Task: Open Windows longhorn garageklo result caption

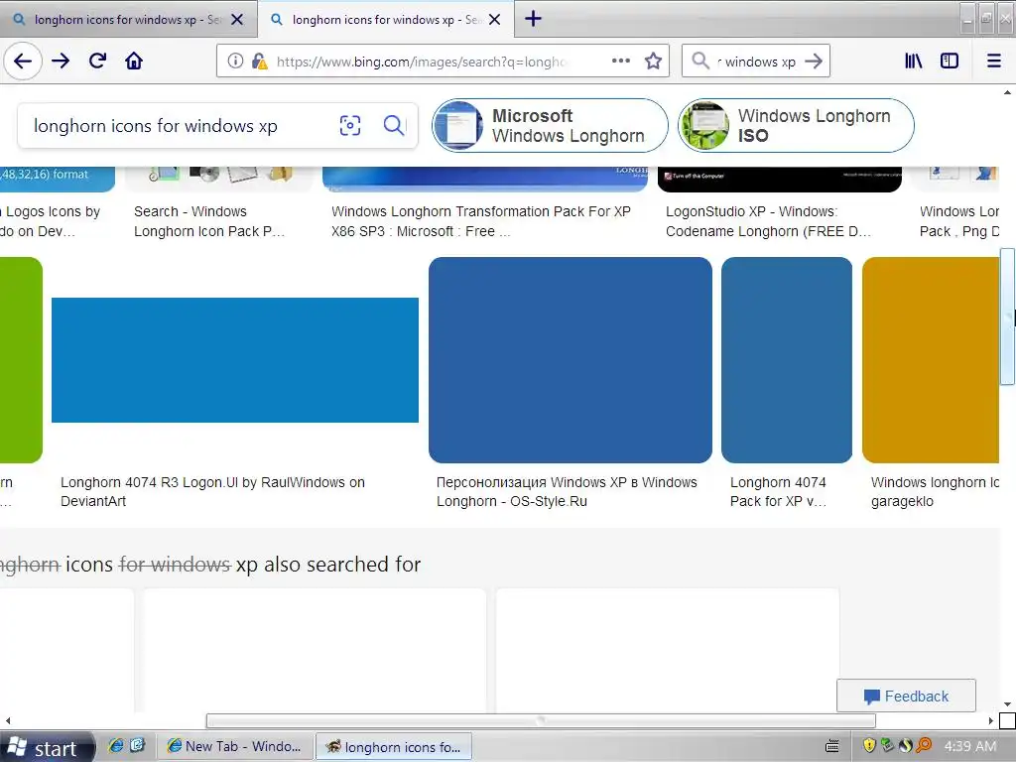Action: pos(935,492)
